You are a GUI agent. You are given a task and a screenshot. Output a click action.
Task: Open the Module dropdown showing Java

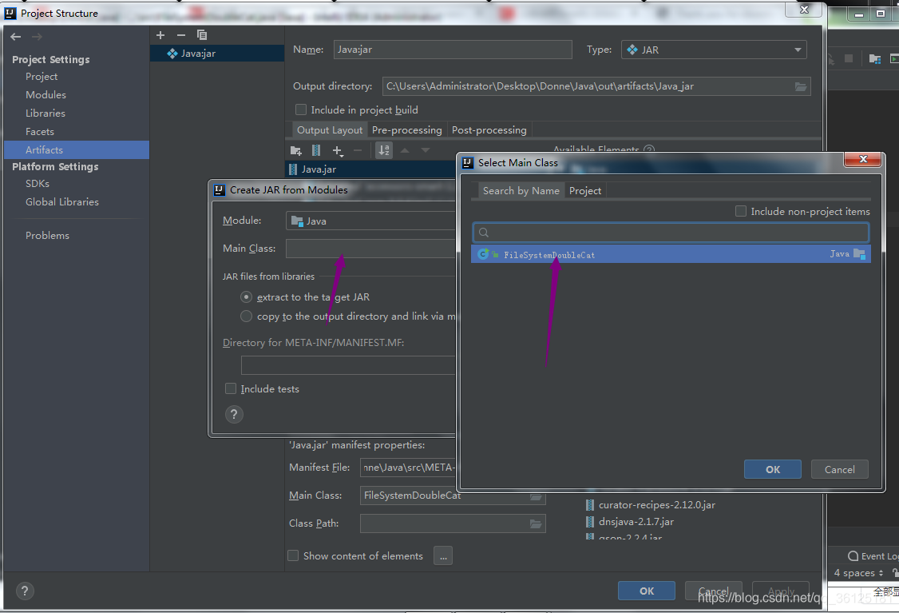371,221
